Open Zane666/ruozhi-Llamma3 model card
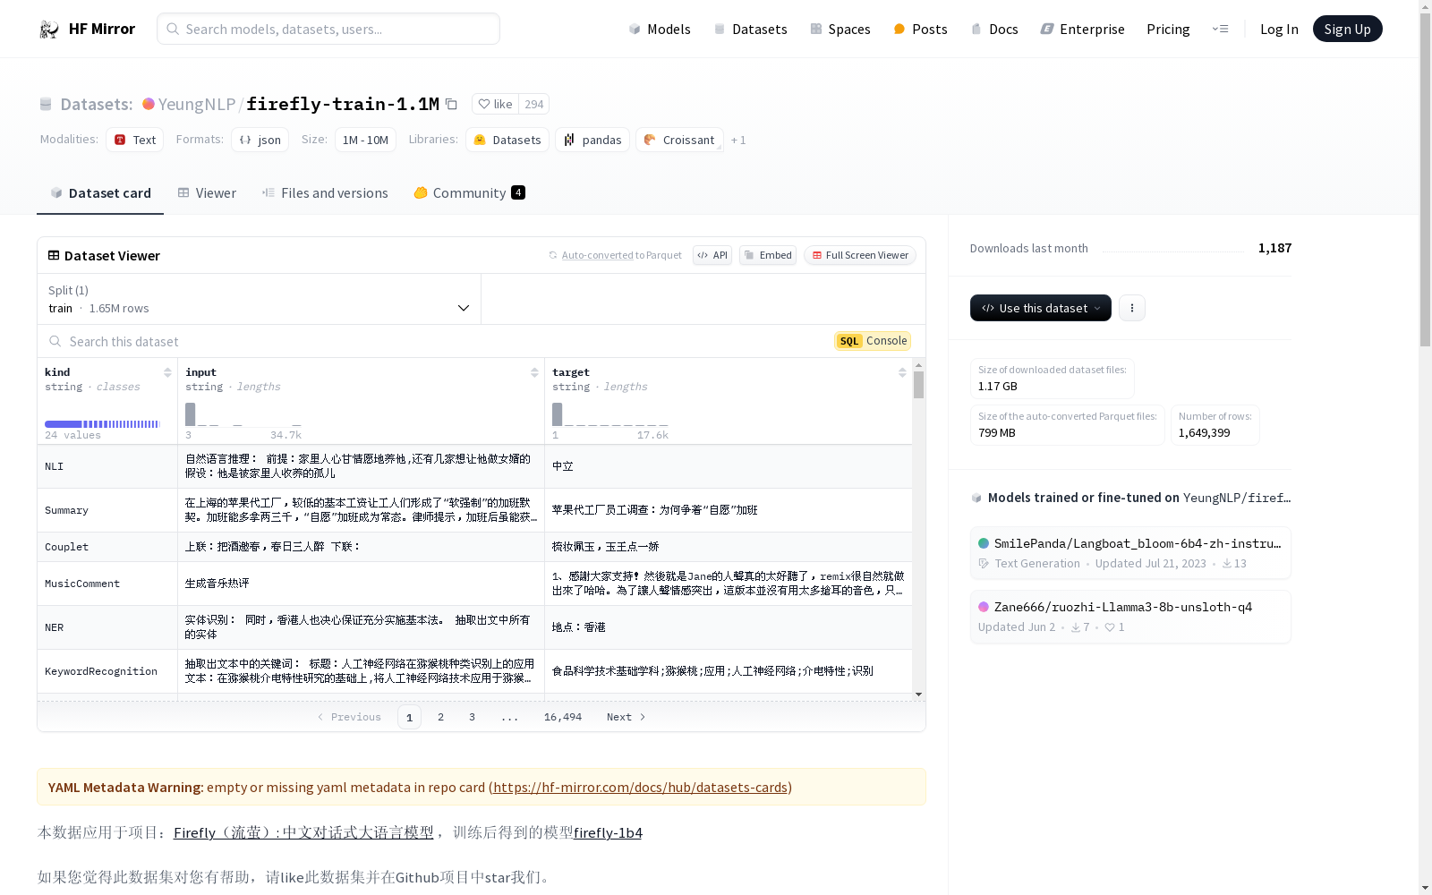The image size is (1432, 895). (x=1130, y=617)
